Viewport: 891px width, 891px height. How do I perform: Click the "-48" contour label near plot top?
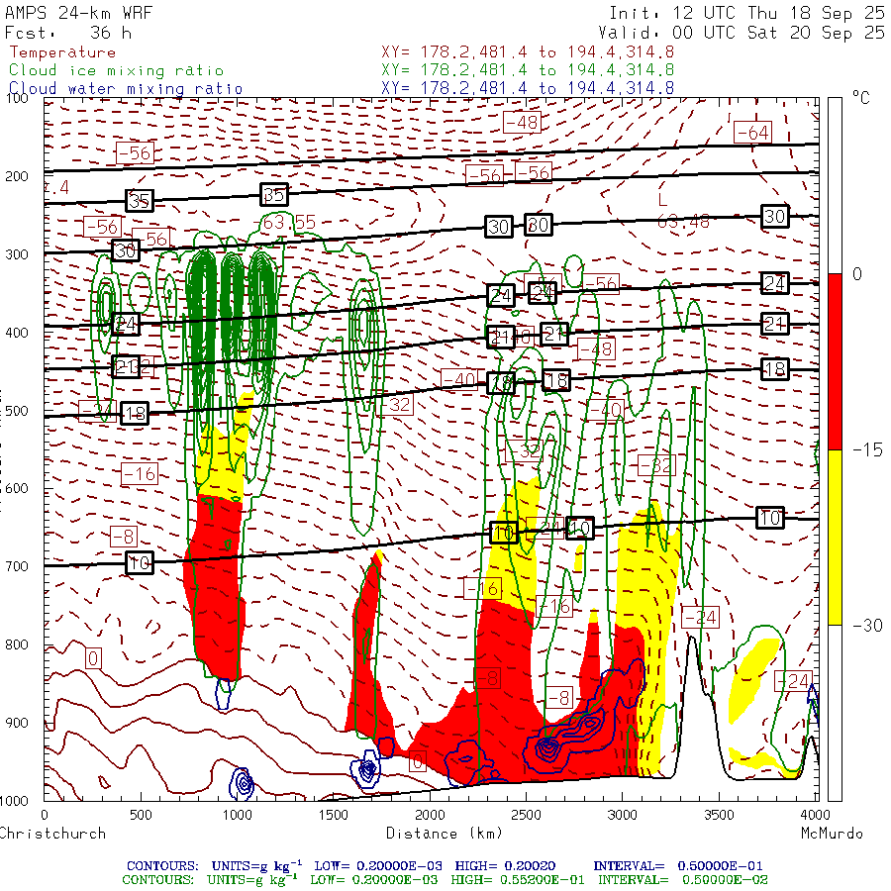pos(522,122)
